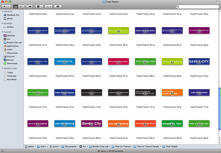Select the we're in it together file icon
Image resolution: width=221 pixels, height=153 pixels.
[38, 123]
